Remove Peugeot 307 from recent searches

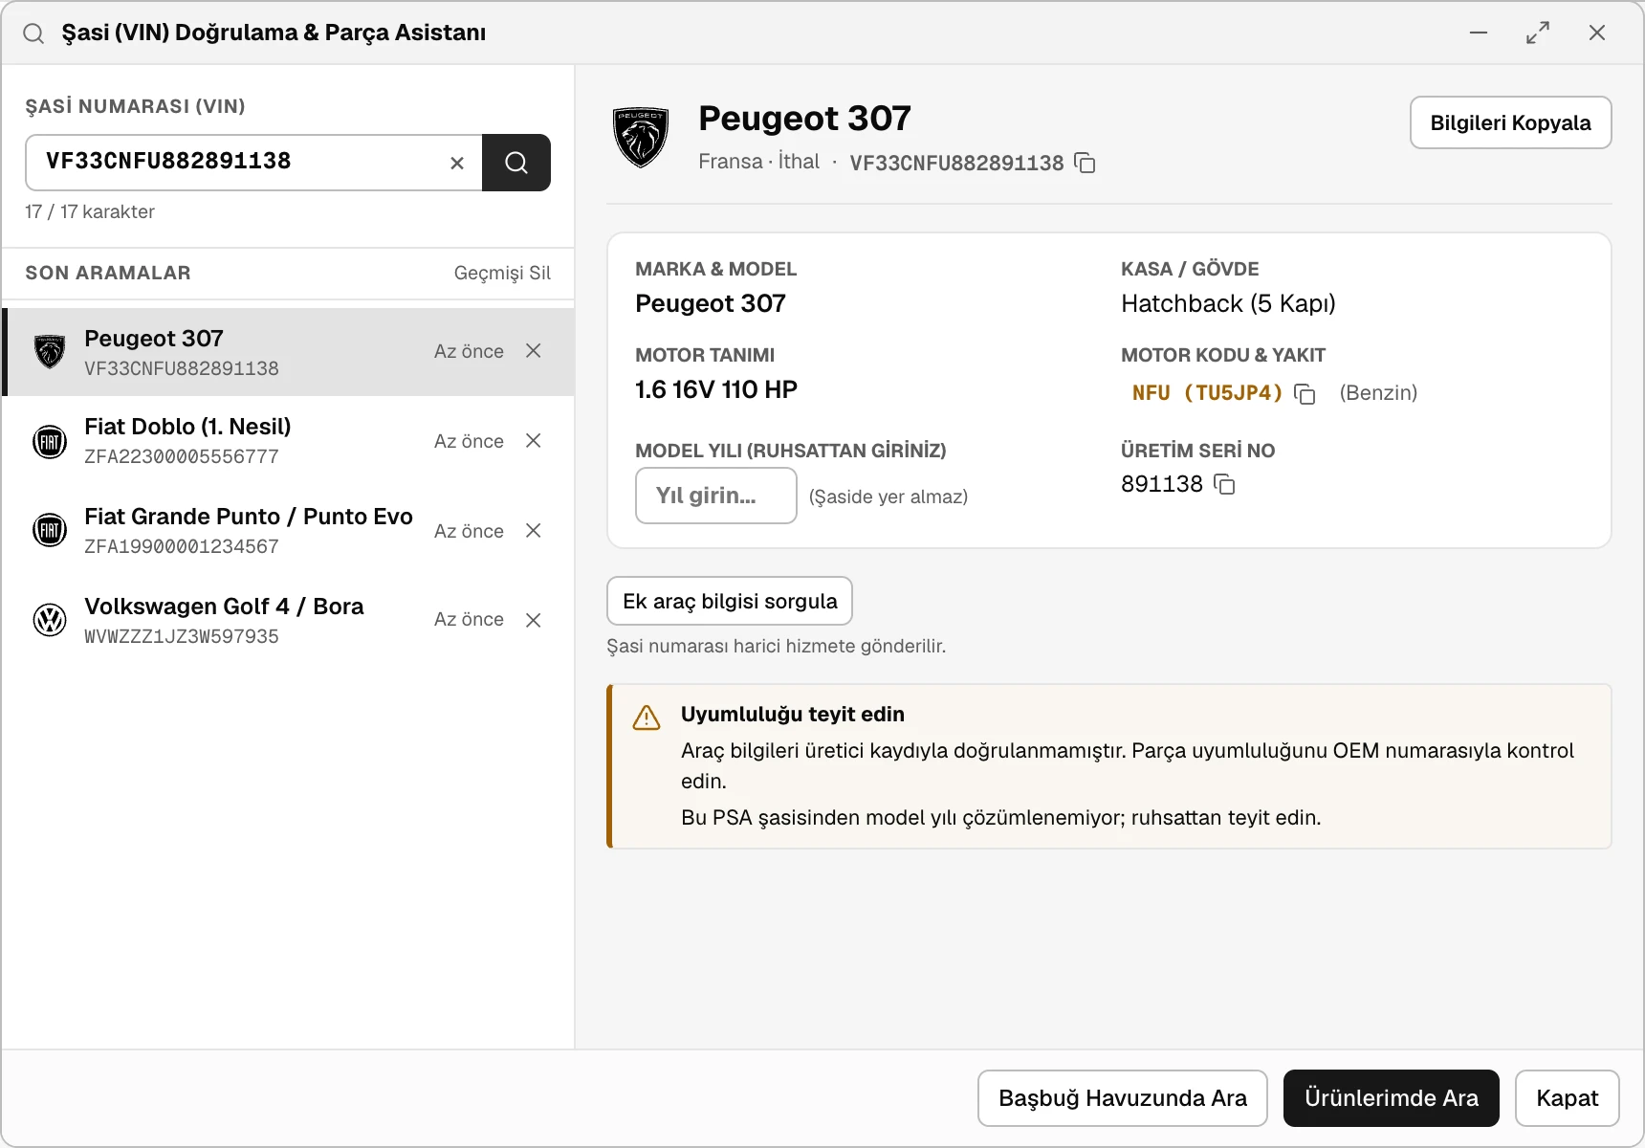pyautogui.click(x=534, y=351)
